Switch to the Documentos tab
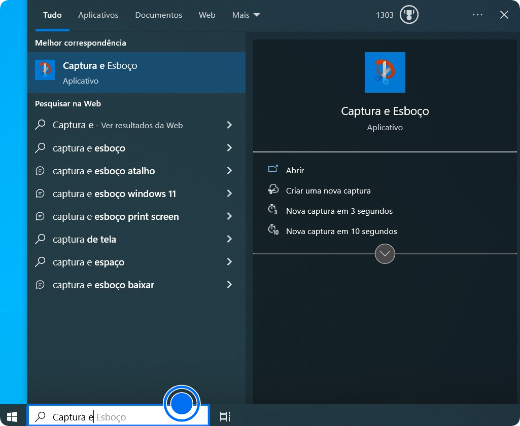The width and height of the screenshot is (520, 426). coord(158,15)
